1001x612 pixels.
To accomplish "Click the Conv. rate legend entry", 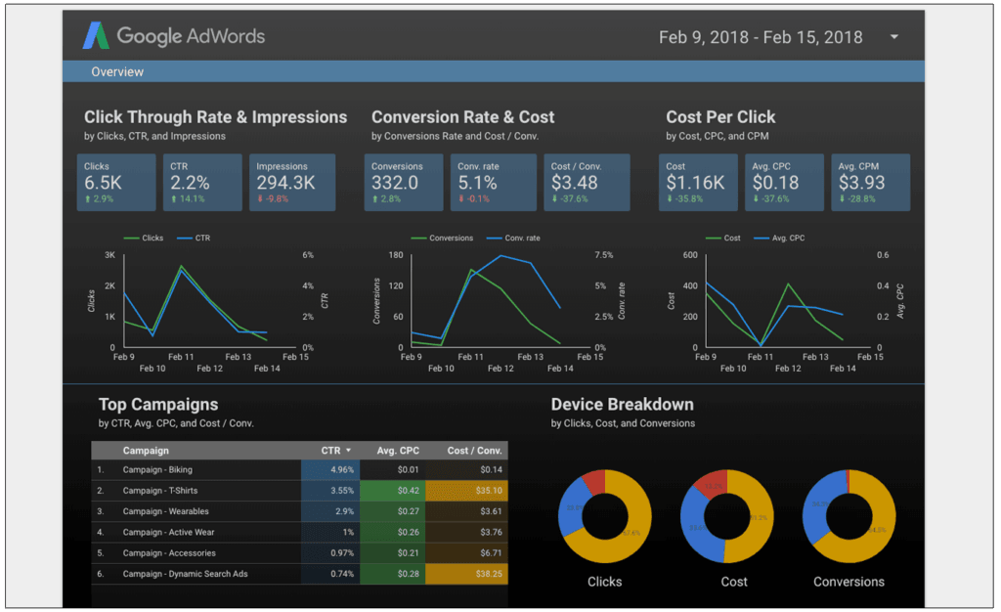I will pyautogui.click(x=513, y=238).
